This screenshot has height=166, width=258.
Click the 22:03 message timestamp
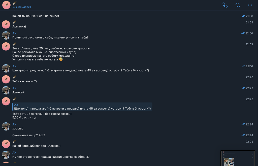coord(249,44)
